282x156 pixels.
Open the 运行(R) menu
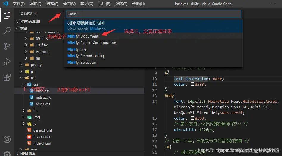point(104,4)
